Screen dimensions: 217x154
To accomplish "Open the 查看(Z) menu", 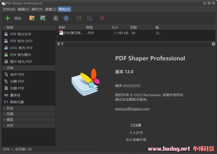I will [50, 9].
